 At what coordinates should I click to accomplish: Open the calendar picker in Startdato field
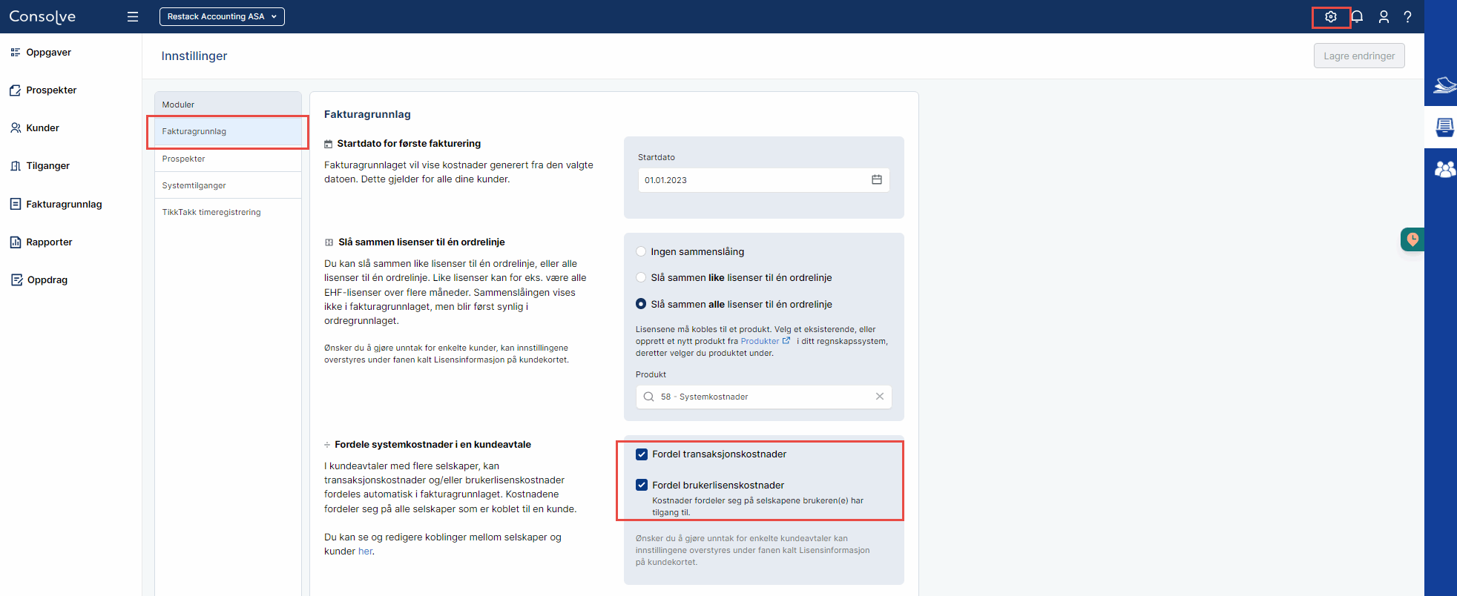877,179
